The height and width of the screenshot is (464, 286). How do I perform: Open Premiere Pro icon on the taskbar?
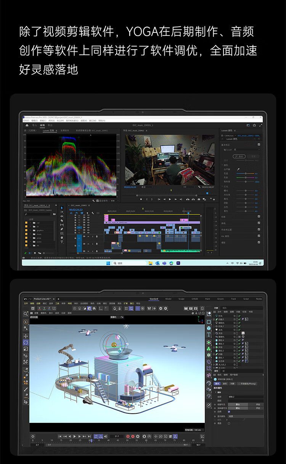[178, 263]
